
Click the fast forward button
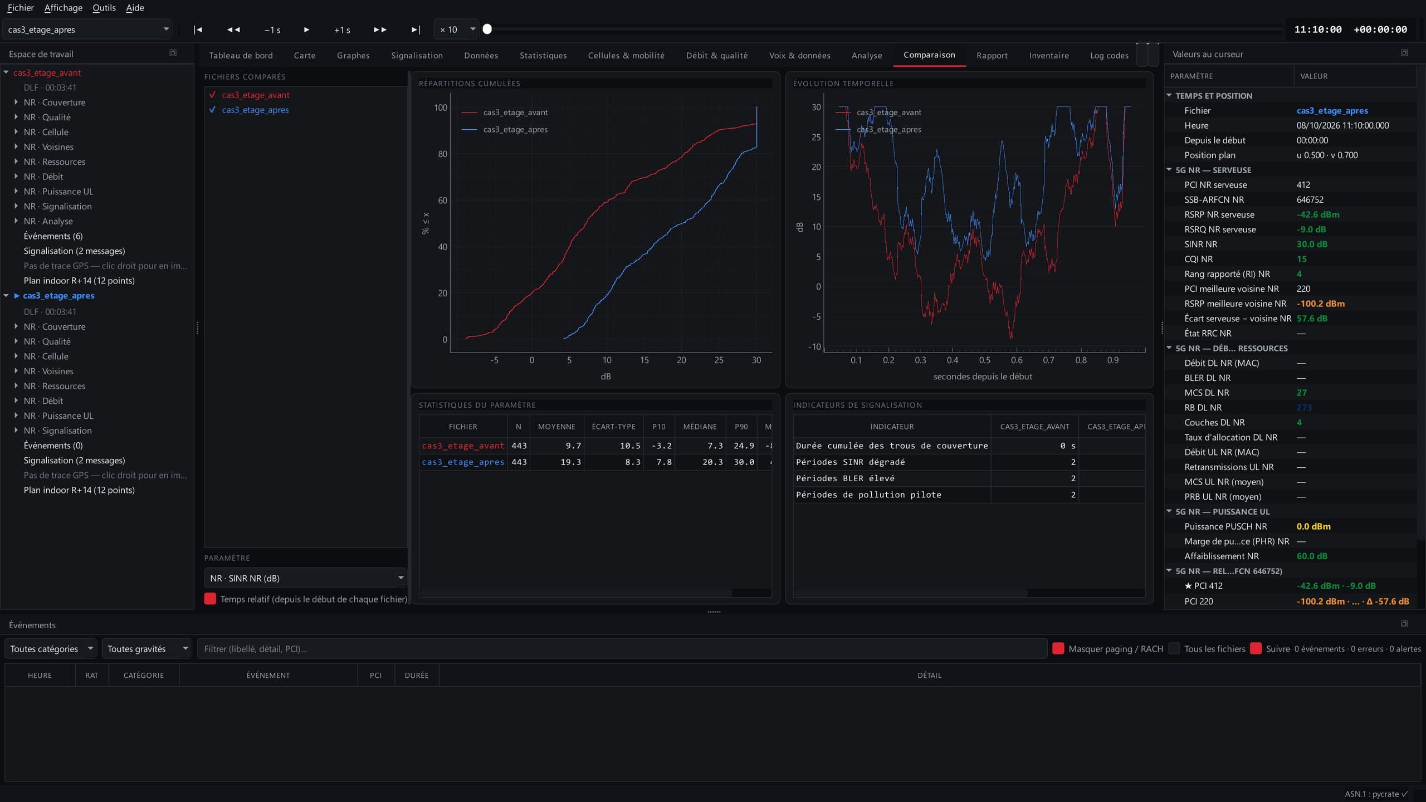(x=380, y=30)
